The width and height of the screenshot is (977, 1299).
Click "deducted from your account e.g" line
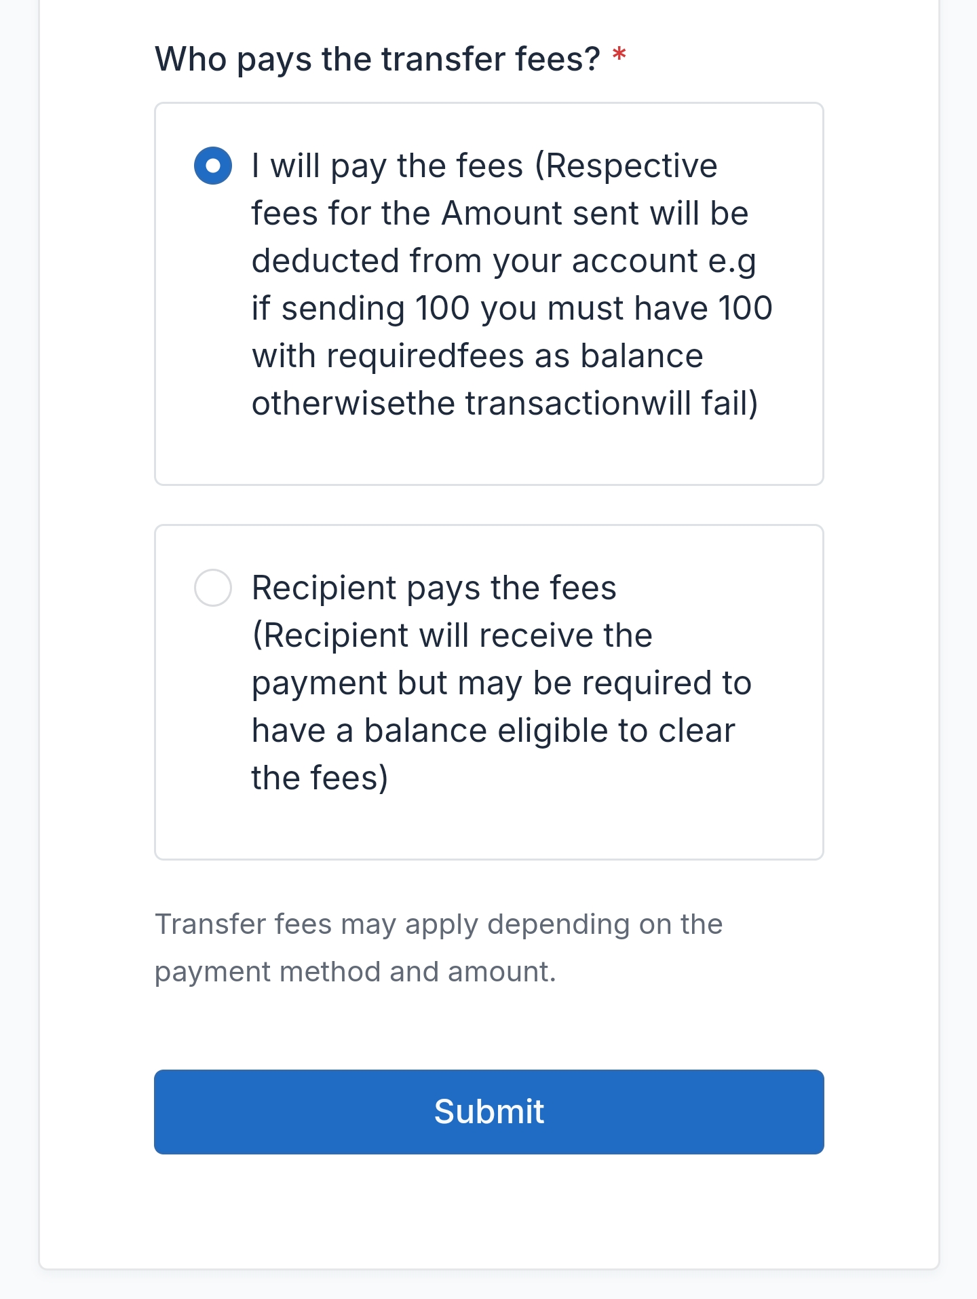[x=503, y=261]
